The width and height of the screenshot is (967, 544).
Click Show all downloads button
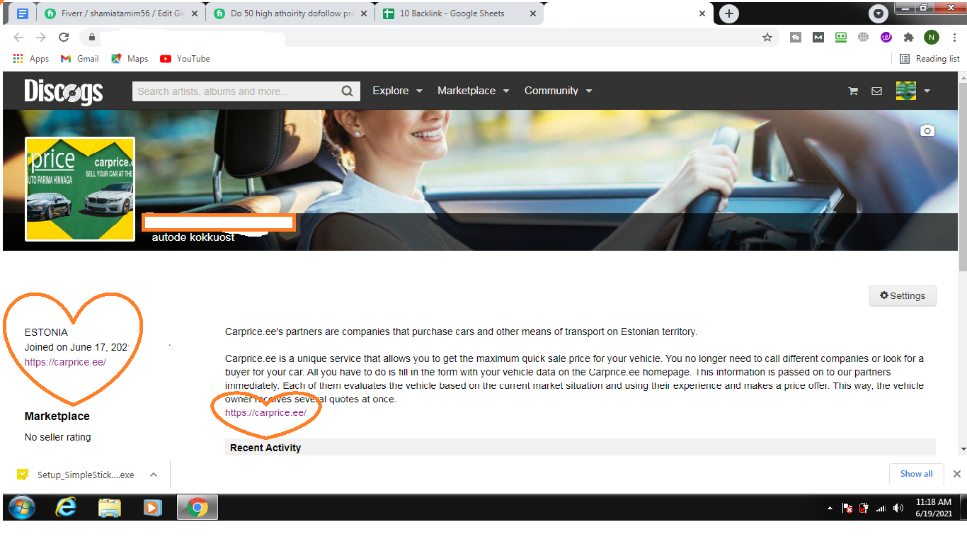coord(916,474)
